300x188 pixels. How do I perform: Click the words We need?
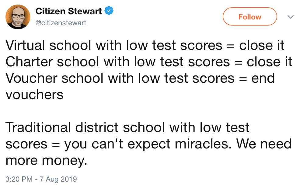pyautogui.click(x=264, y=144)
